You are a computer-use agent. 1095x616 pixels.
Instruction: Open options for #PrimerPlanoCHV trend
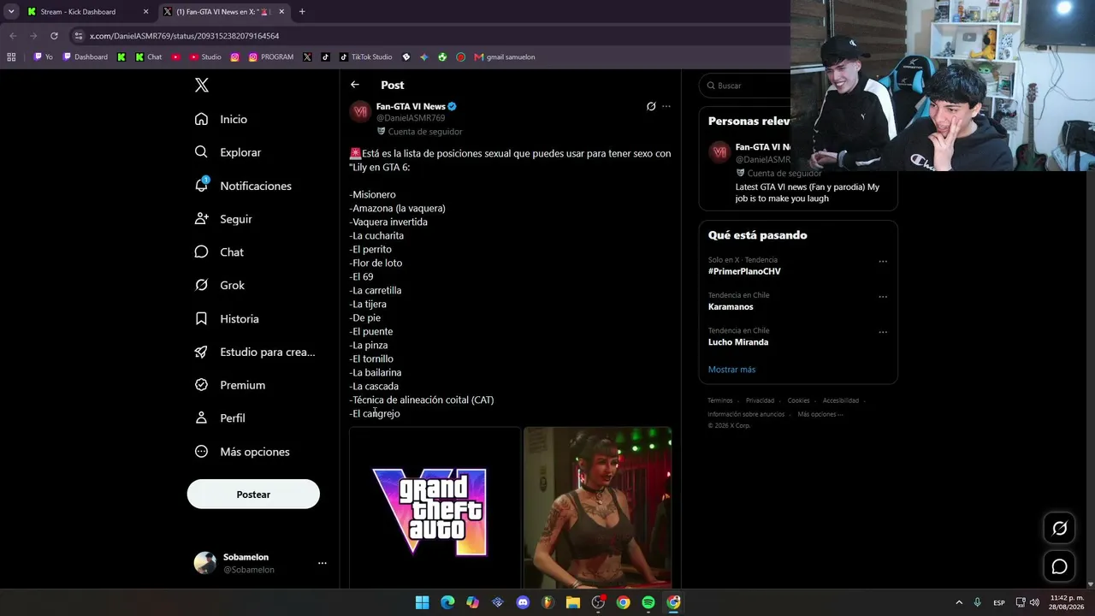coord(883,262)
